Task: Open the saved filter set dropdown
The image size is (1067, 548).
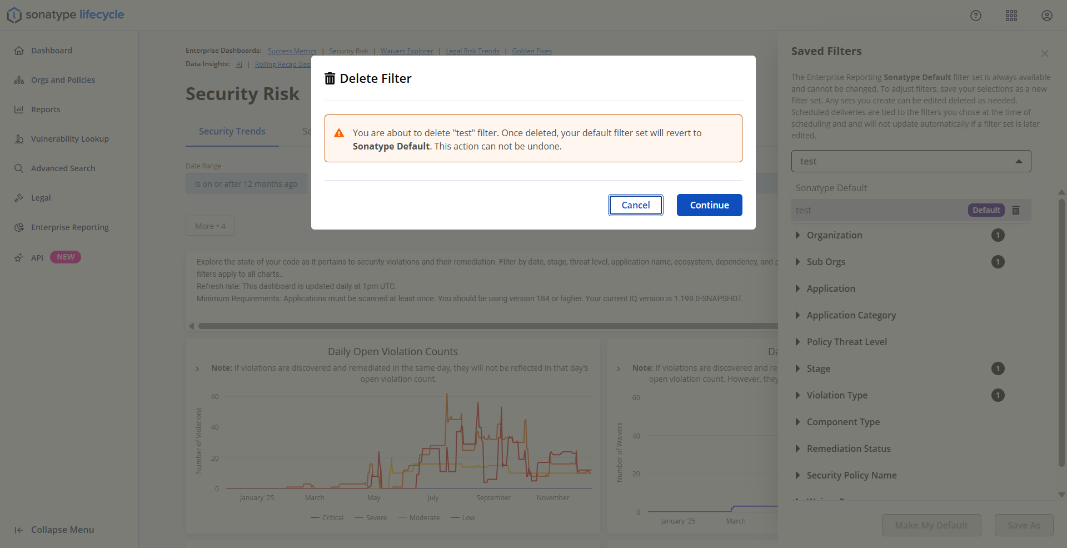Action: 911,161
